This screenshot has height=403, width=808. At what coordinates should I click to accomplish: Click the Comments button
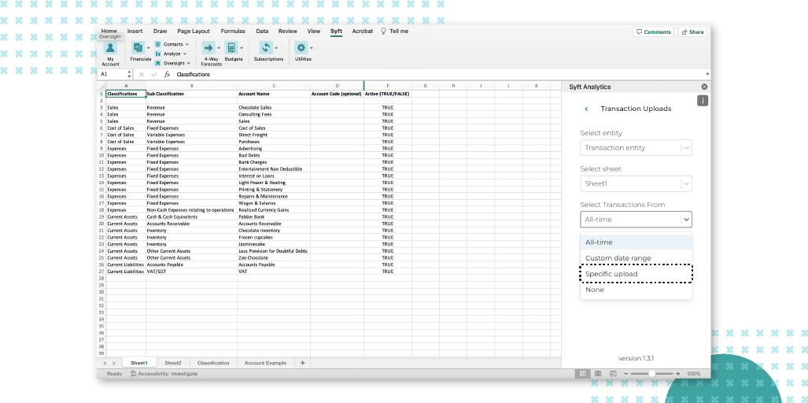click(654, 32)
